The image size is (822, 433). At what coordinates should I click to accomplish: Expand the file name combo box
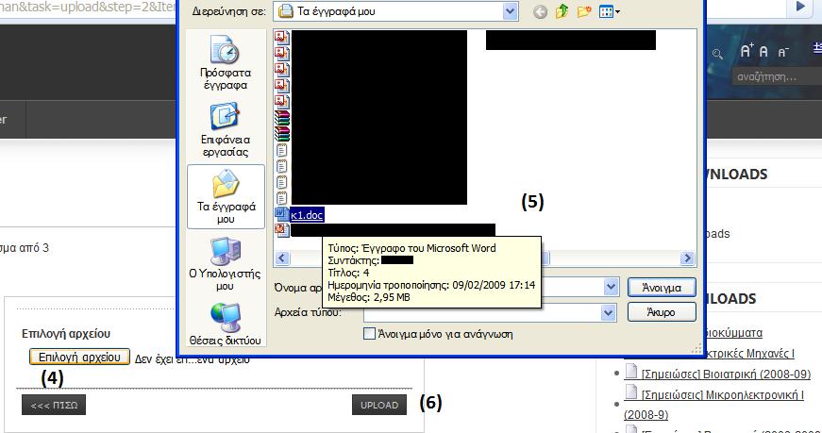click(x=608, y=287)
